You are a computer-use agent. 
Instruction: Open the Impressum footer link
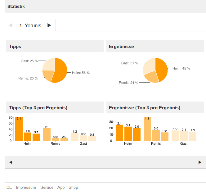click(x=26, y=188)
